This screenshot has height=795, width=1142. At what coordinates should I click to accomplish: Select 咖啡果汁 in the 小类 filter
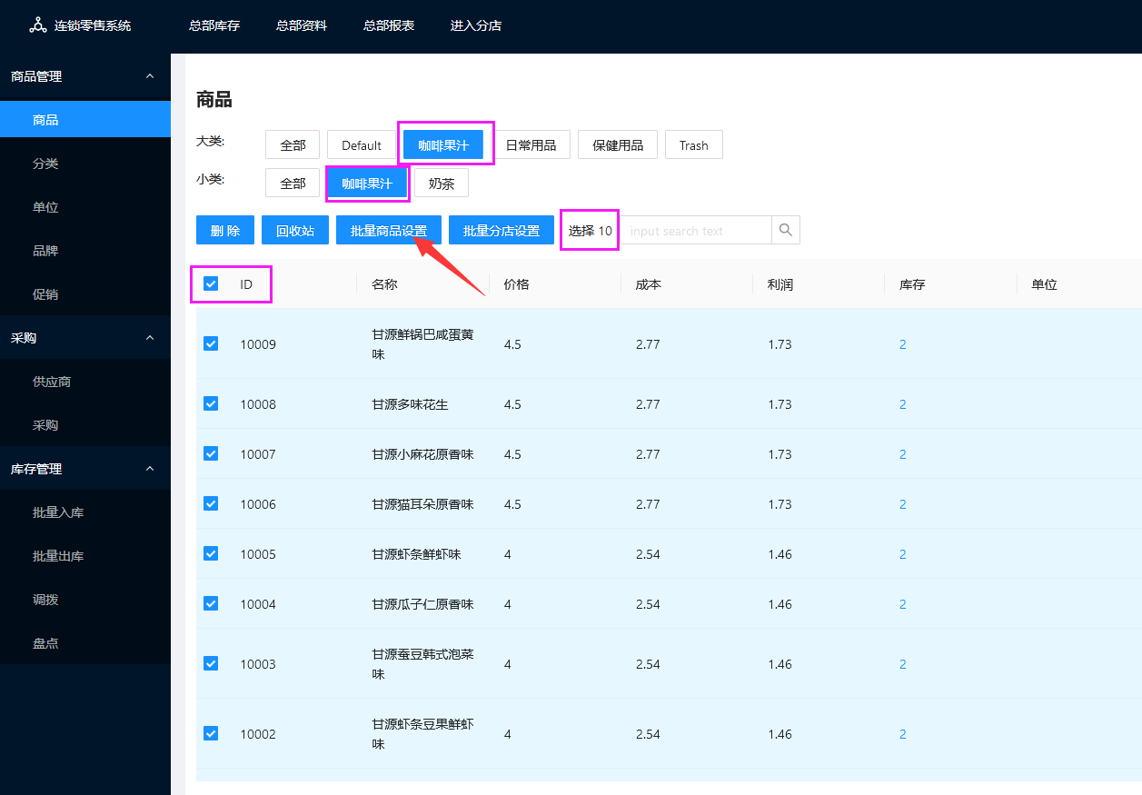pyautogui.click(x=367, y=183)
